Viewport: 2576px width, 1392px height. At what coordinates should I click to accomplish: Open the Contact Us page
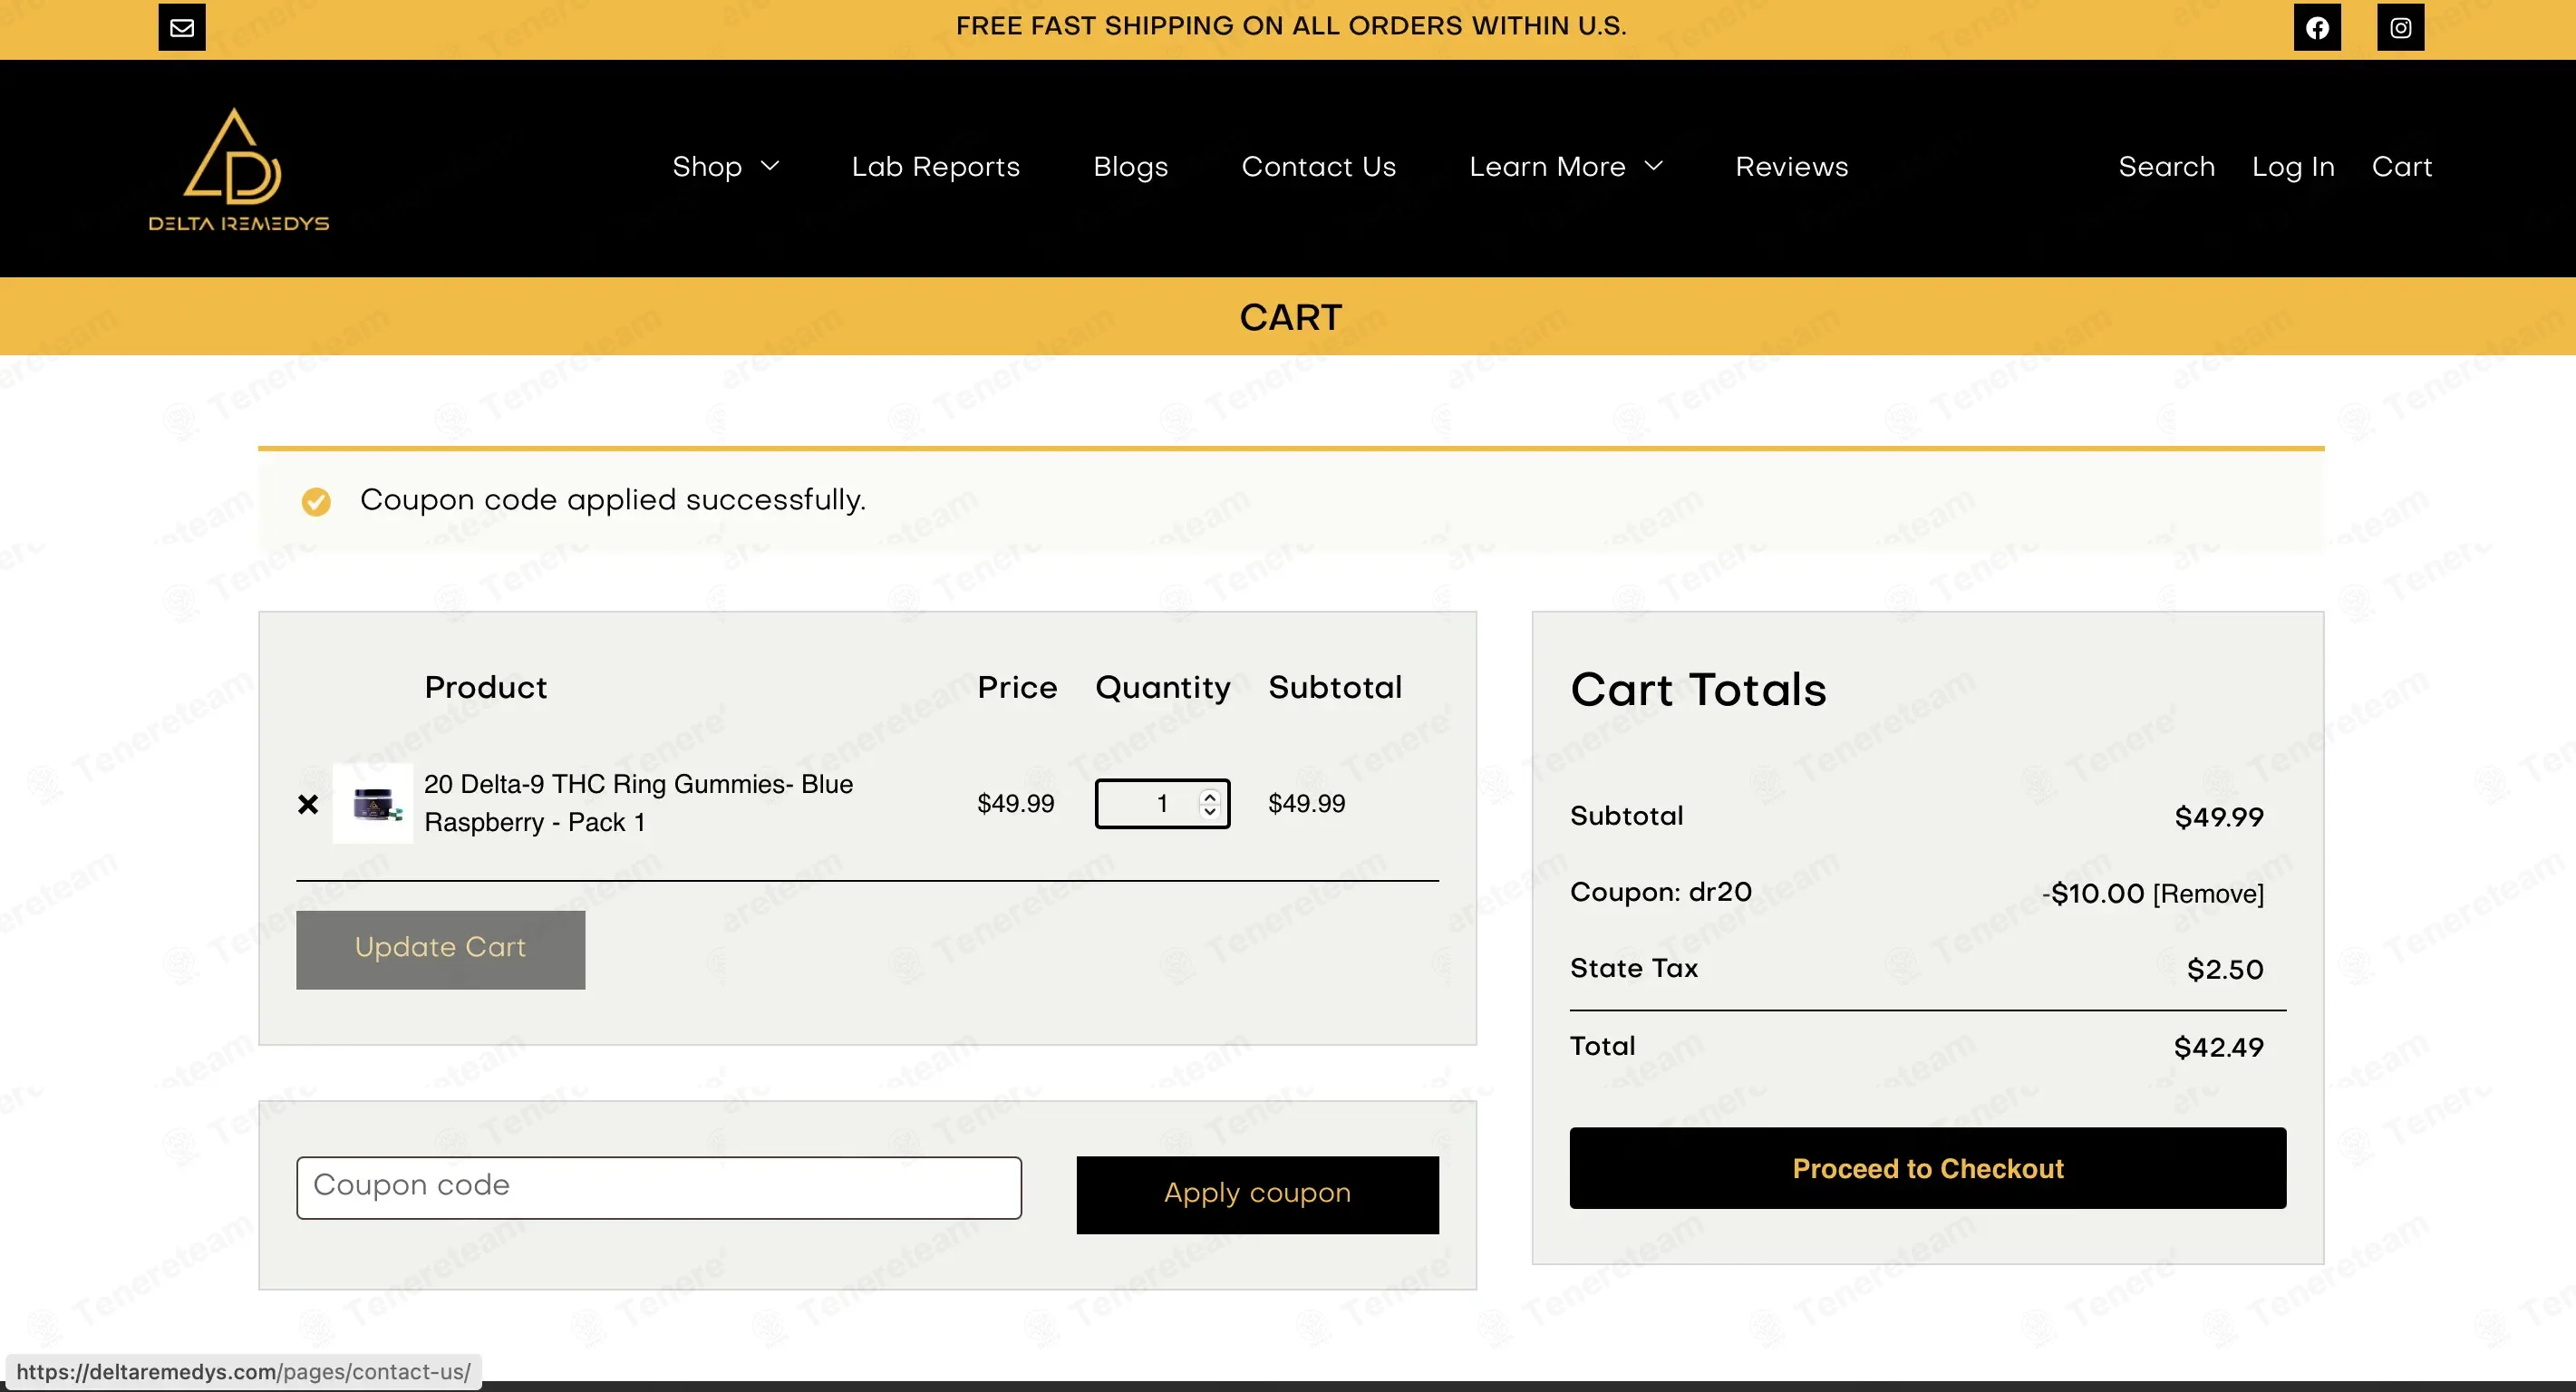coord(1318,167)
